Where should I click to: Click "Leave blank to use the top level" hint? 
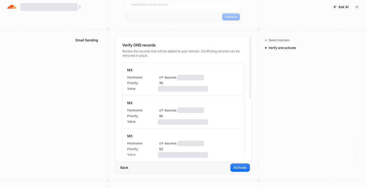(x=149, y=5)
